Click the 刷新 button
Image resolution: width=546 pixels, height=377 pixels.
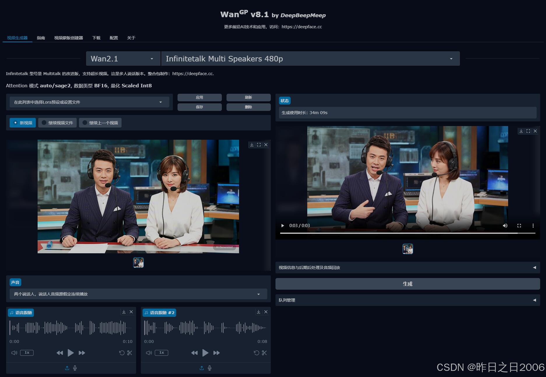[x=248, y=97]
